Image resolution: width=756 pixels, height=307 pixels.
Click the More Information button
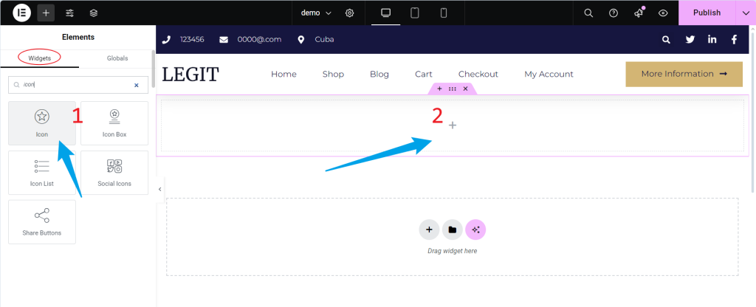tap(684, 74)
